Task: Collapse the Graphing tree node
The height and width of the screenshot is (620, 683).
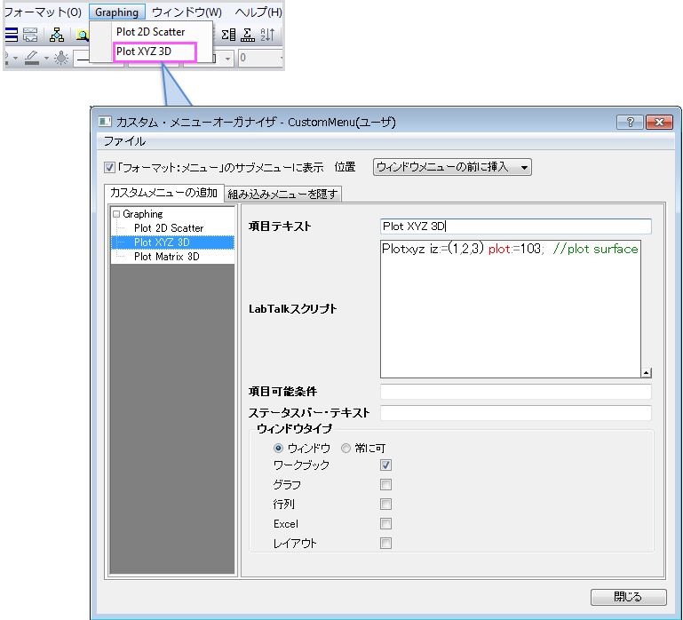Action: pos(116,214)
